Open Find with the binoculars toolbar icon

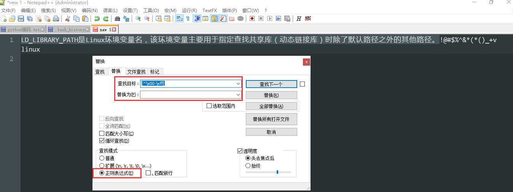(118, 18)
